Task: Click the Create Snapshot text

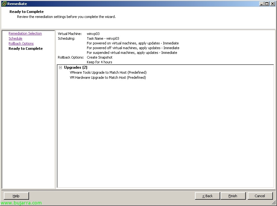Action: [x=99, y=57]
